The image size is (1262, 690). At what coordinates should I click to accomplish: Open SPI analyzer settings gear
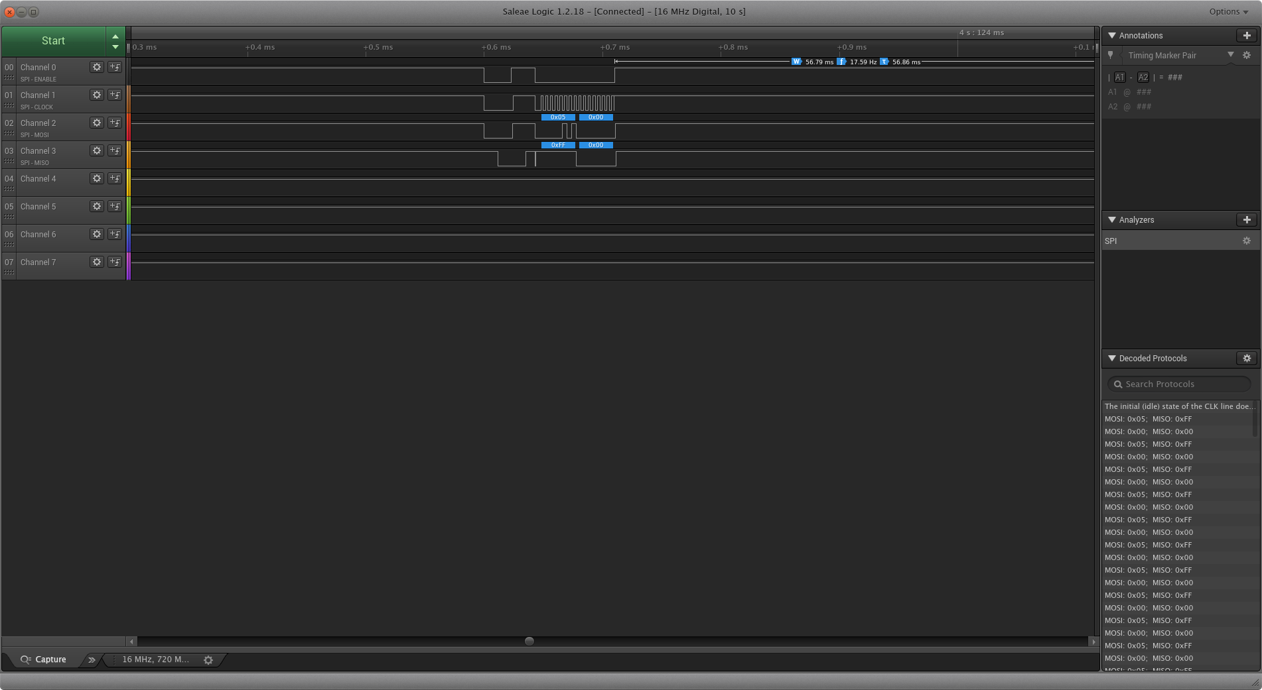tap(1247, 241)
